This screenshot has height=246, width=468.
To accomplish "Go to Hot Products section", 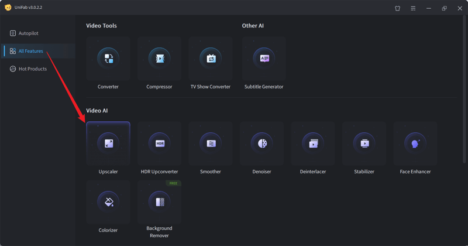I will tap(32, 69).
